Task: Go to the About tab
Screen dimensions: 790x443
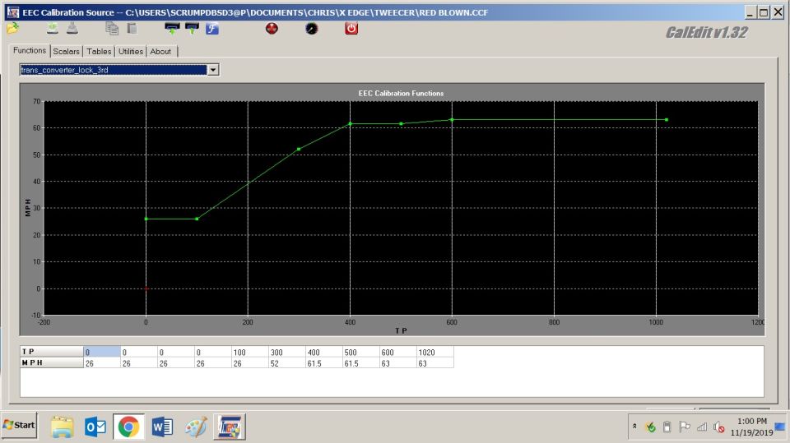Action: (x=160, y=51)
